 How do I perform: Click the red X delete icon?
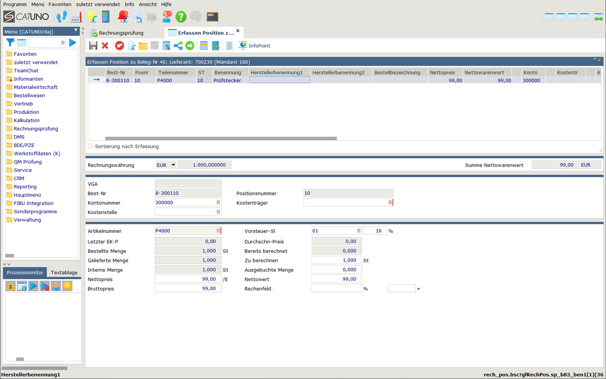pyautogui.click(x=105, y=46)
